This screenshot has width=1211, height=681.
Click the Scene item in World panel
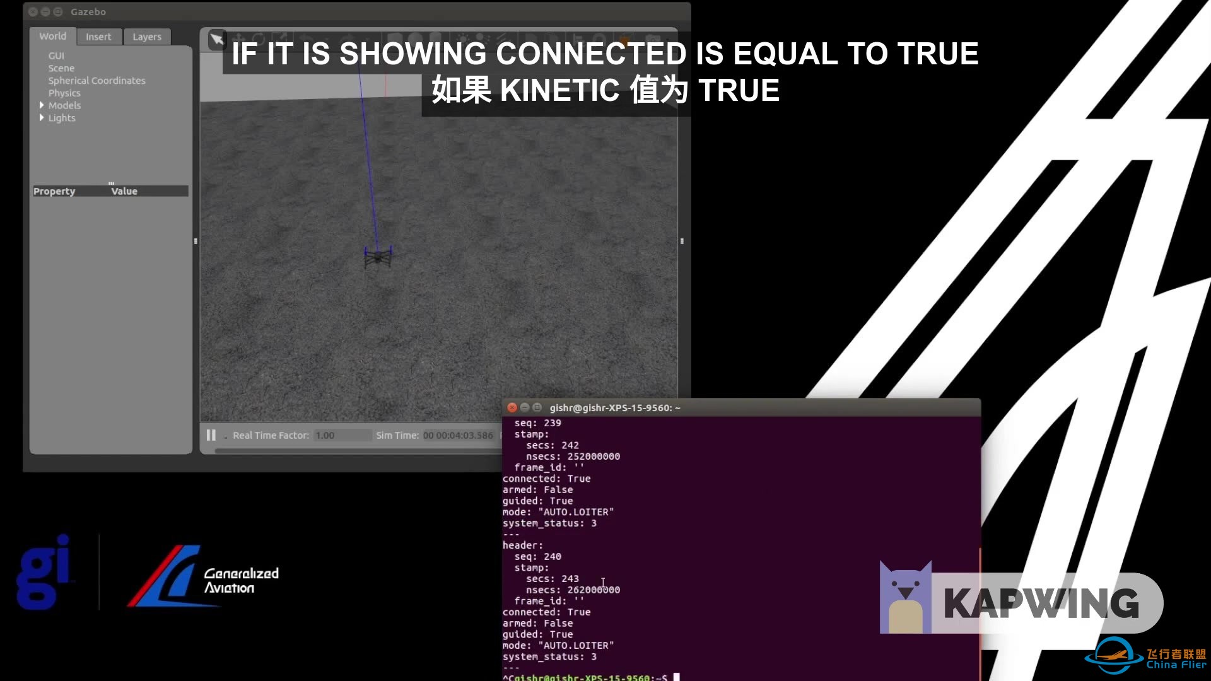click(60, 67)
